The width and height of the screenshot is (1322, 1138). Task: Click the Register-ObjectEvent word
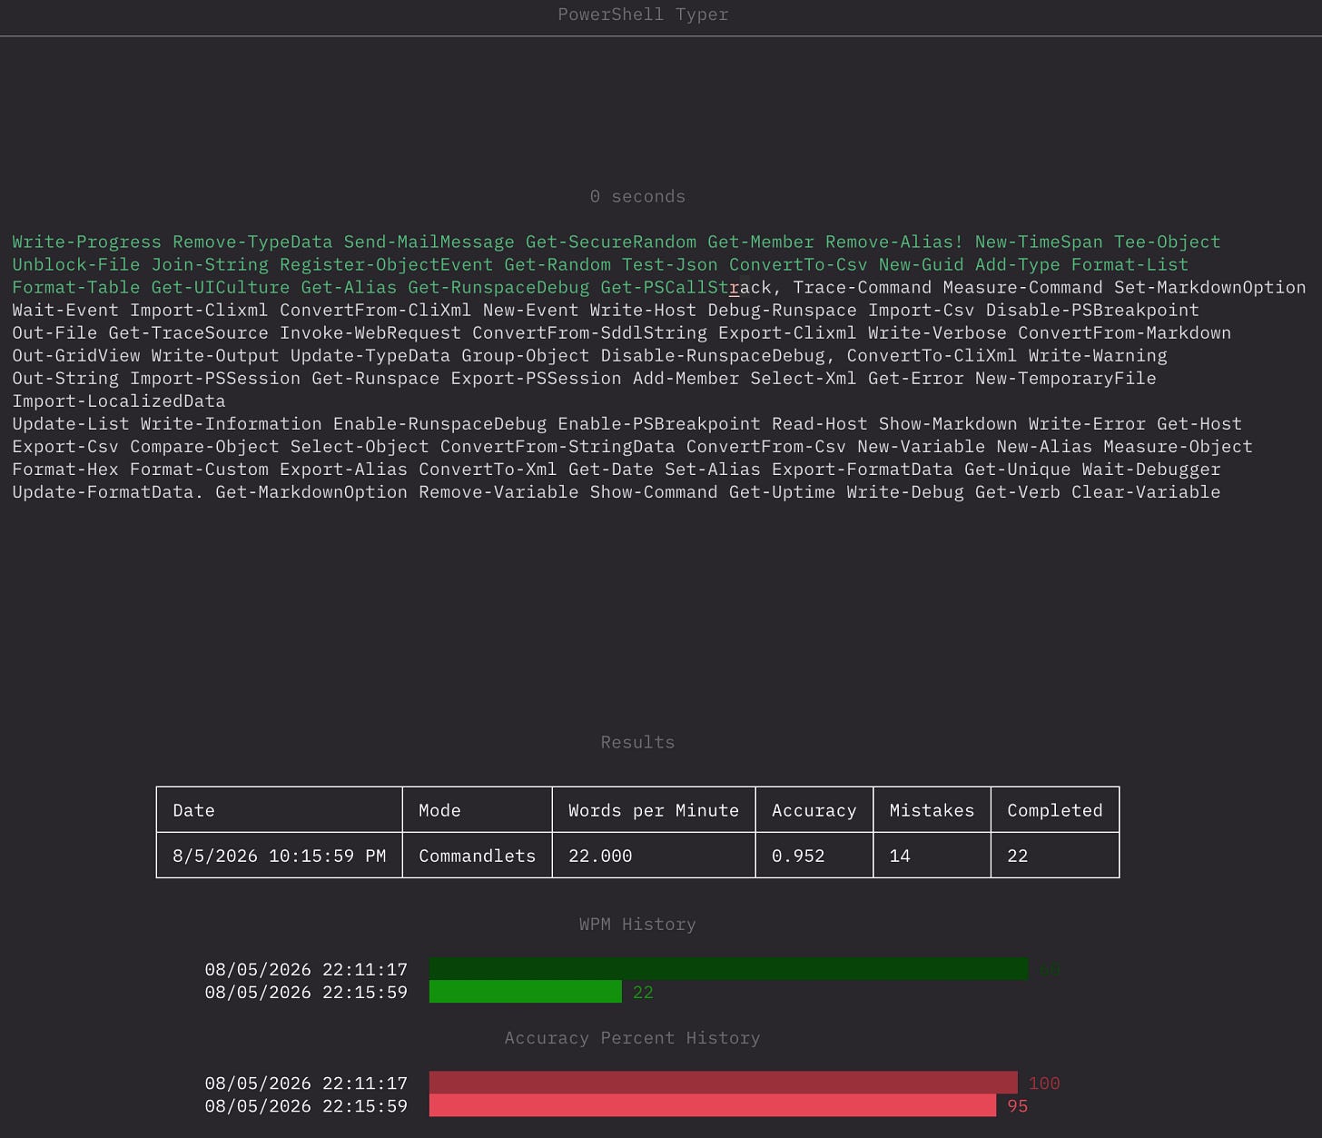point(386,265)
